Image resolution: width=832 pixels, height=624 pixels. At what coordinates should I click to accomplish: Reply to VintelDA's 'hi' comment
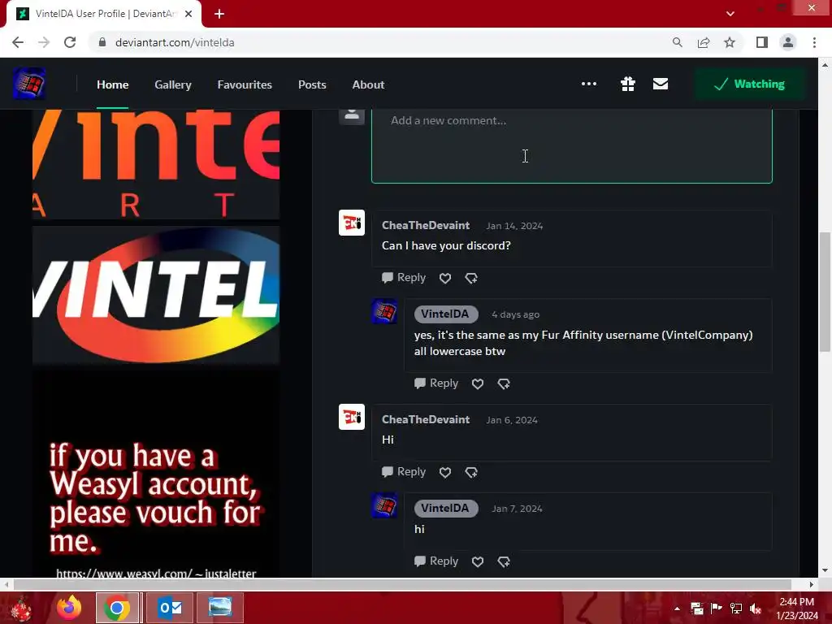coord(436,561)
